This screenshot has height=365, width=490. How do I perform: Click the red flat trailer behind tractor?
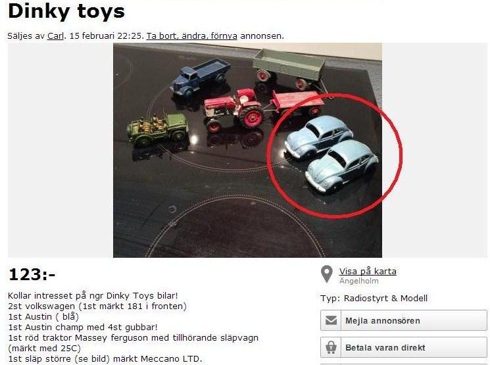click(x=296, y=102)
